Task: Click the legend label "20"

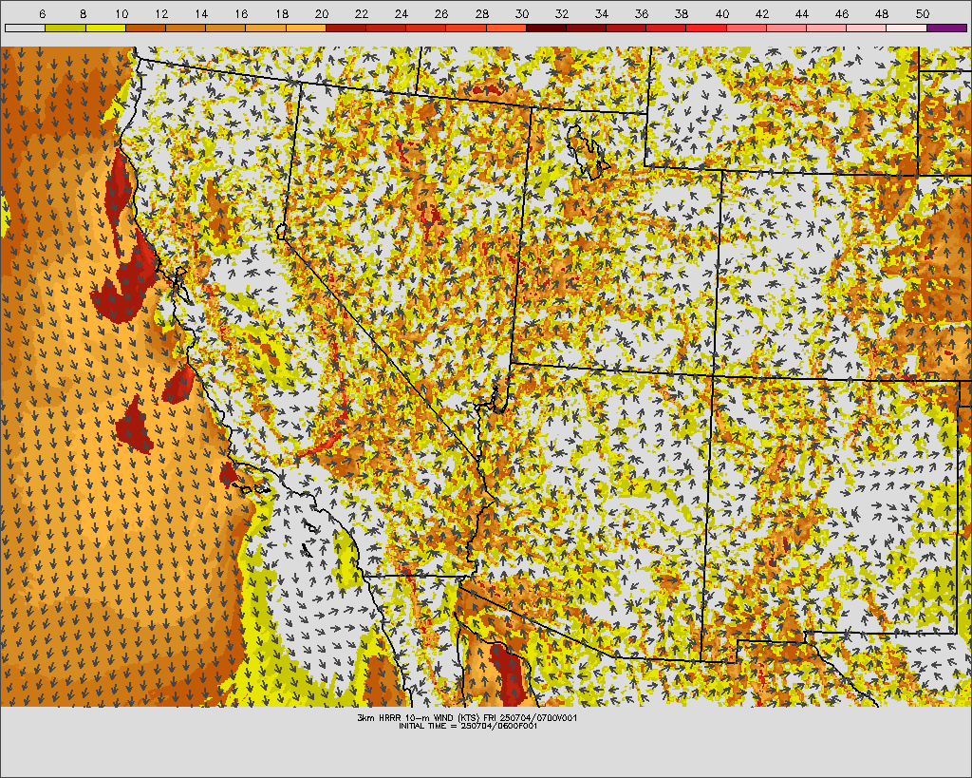Action: (x=322, y=13)
